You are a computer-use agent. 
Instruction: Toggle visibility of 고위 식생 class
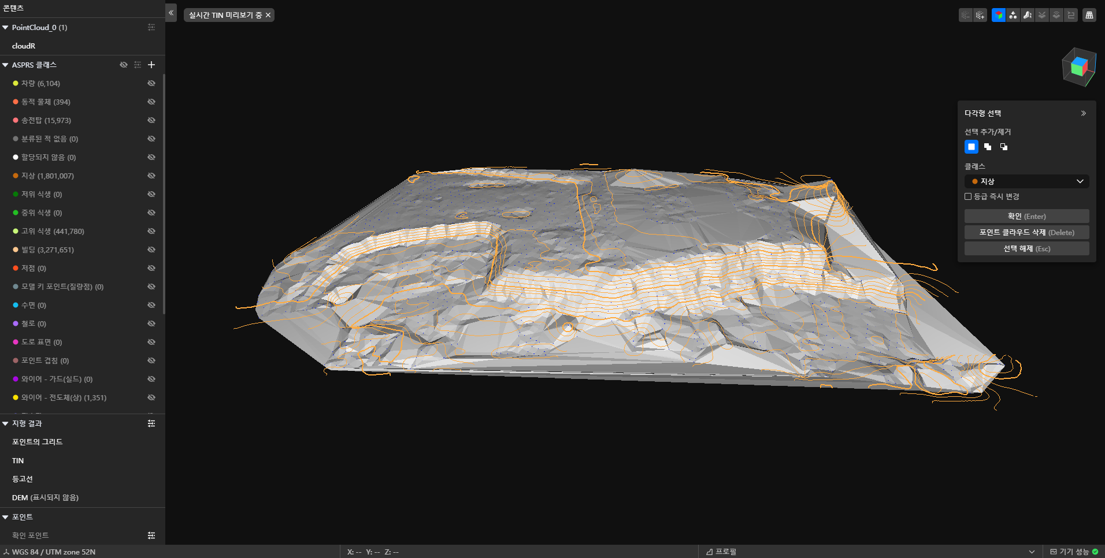[x=151, y=231]
